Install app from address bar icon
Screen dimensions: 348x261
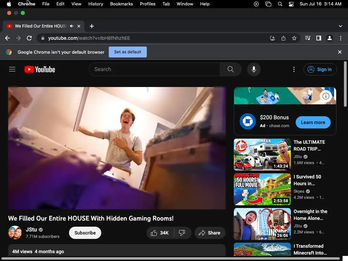[272, 38]
